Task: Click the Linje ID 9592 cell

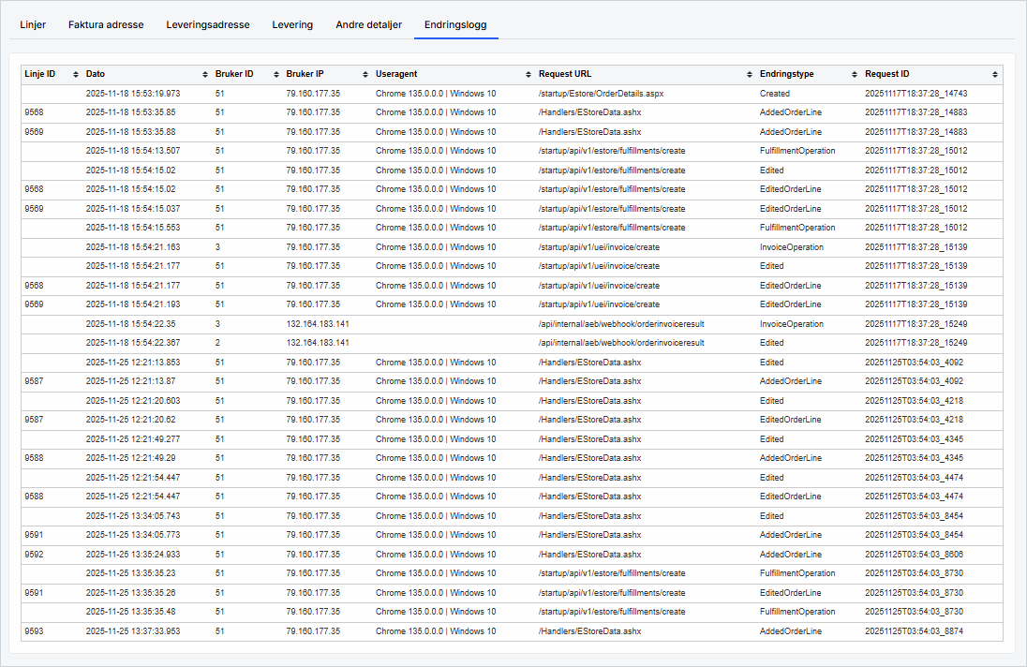Action: [34, 555]
